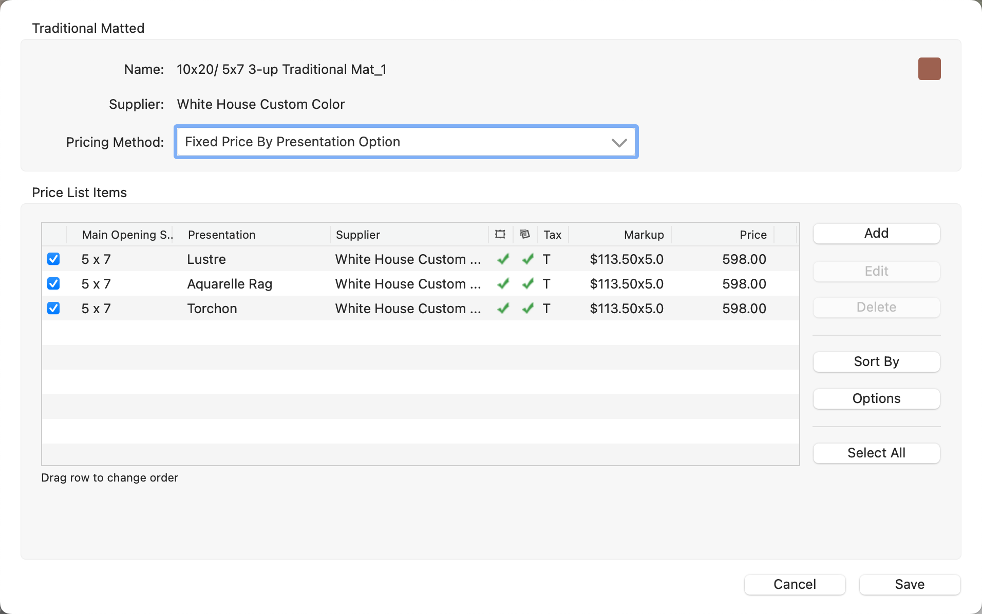Select the Torchon price of 598.00

click(744, 309)
